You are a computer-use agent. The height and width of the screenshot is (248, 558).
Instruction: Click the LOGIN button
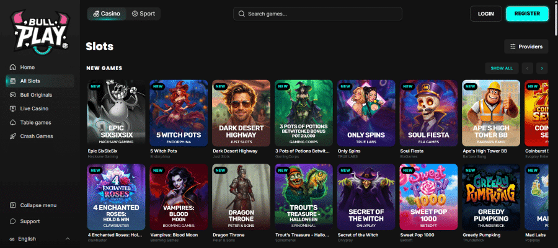(x=485, y=14)
